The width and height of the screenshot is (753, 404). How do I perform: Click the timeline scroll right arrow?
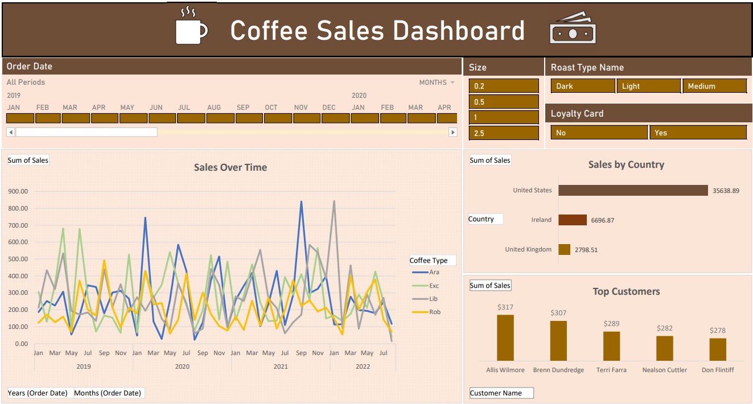tap(452, 132)
